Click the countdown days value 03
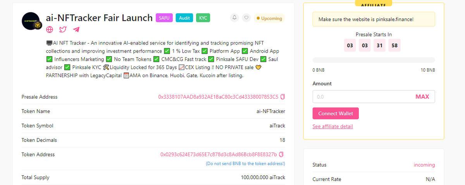 click(x=350, y=45)
